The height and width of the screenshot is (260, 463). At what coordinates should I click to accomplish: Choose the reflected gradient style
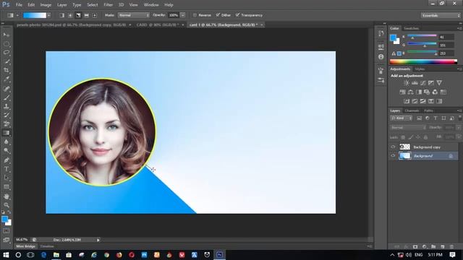click(87, 15)
